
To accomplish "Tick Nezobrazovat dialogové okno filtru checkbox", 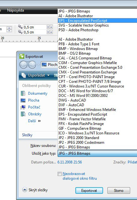I will tap(59, 174).
